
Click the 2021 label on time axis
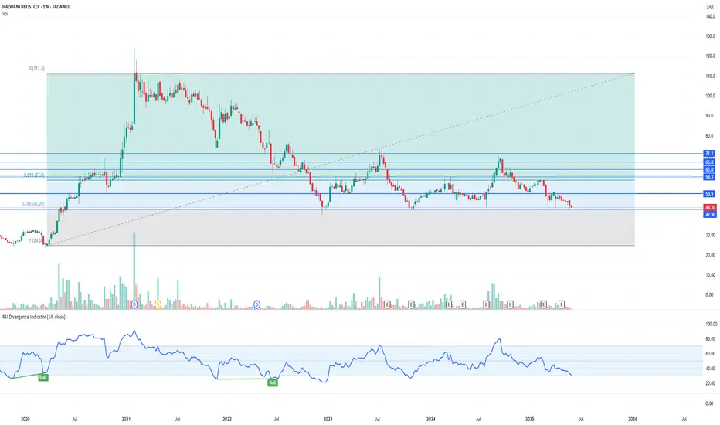126,419
